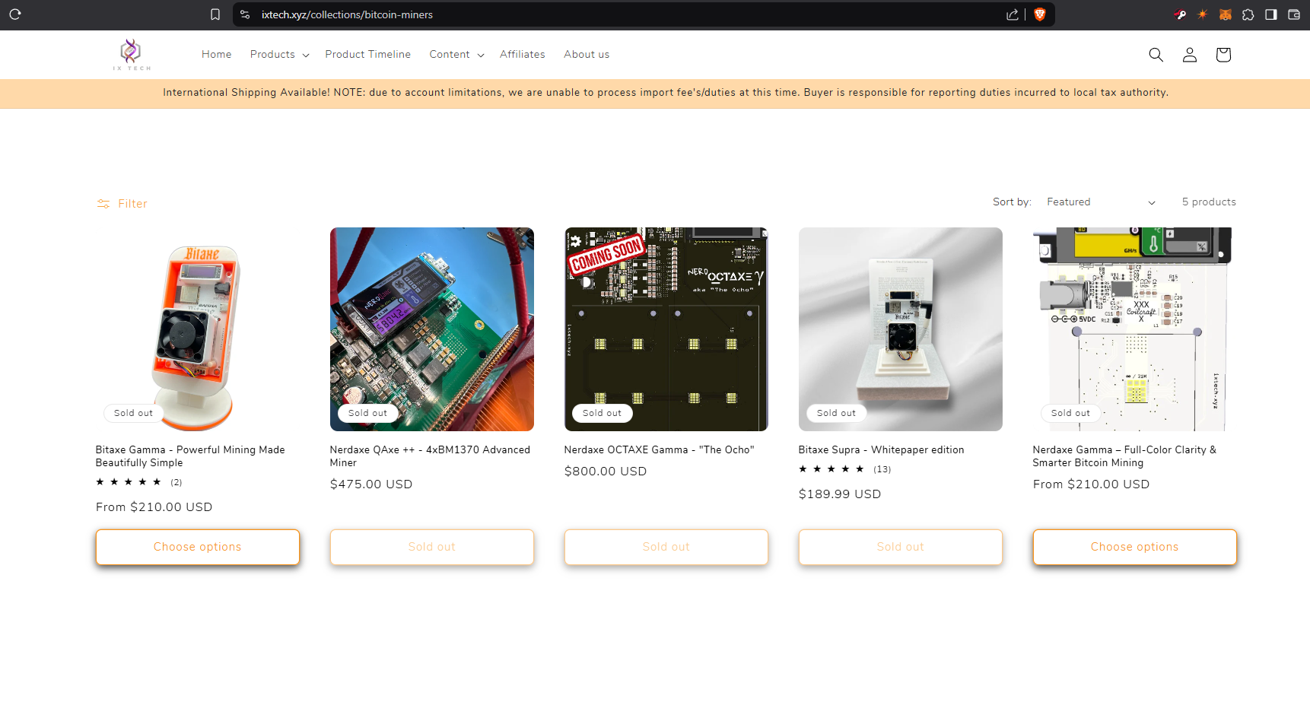The height and width of the screenshot is (705, 1310).
Task: Open Nerdaxe Gamma Full-Color Clarity title link
Action: click(1124, 456)
